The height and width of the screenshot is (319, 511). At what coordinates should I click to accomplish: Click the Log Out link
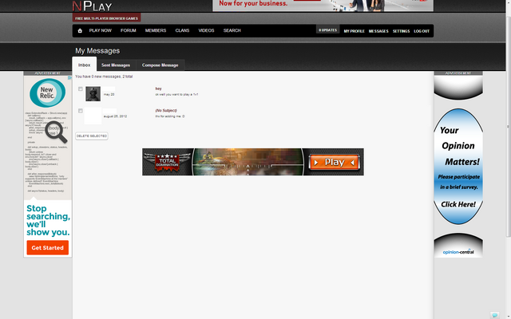click(422, 31)
